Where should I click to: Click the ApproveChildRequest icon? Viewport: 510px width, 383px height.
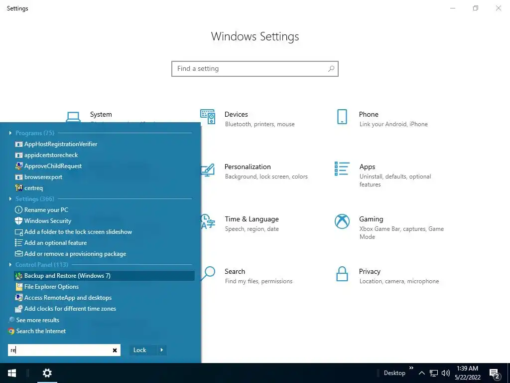point(19,166)
